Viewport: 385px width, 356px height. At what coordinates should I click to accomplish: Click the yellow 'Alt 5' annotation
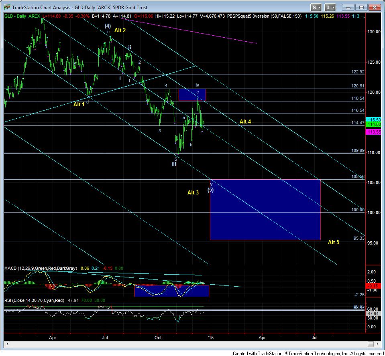click(x=334, y=242)
